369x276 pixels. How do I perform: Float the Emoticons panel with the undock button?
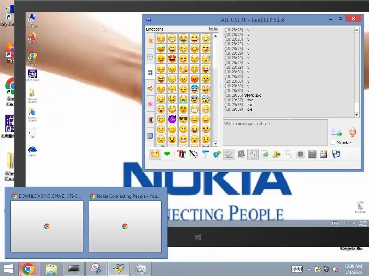[x=211, y=29]
